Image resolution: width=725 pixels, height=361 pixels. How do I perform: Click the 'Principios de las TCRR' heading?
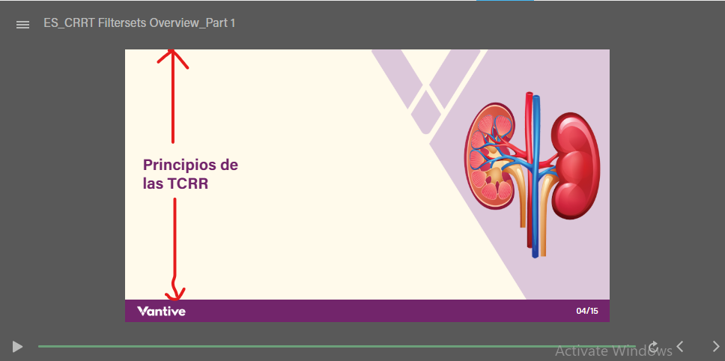190,175
